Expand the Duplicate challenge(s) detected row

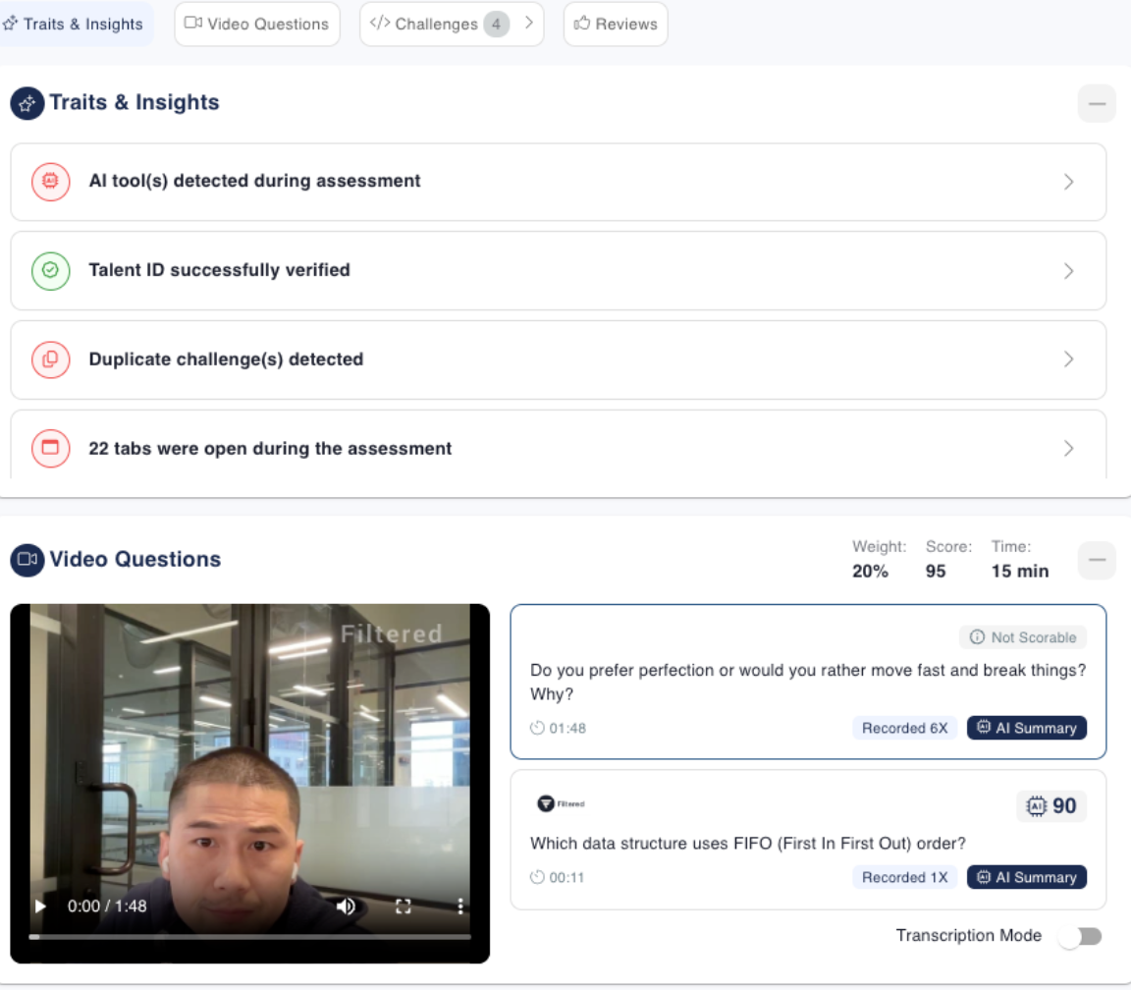pyautogui.click(x=1068, y=359)
